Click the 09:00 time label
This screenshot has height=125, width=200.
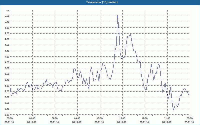tap(77, 118)
